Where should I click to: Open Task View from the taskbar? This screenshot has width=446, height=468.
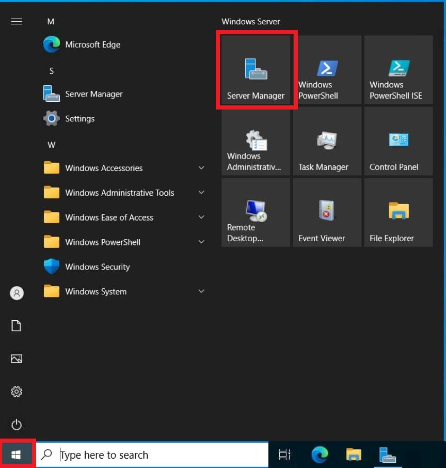284,455
